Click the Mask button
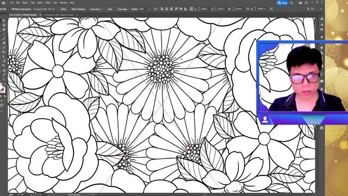The width and height of the screenshot is (348, 196). [110, 9]
